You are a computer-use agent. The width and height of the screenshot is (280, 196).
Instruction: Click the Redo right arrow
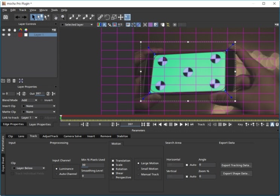click(24, 17)
